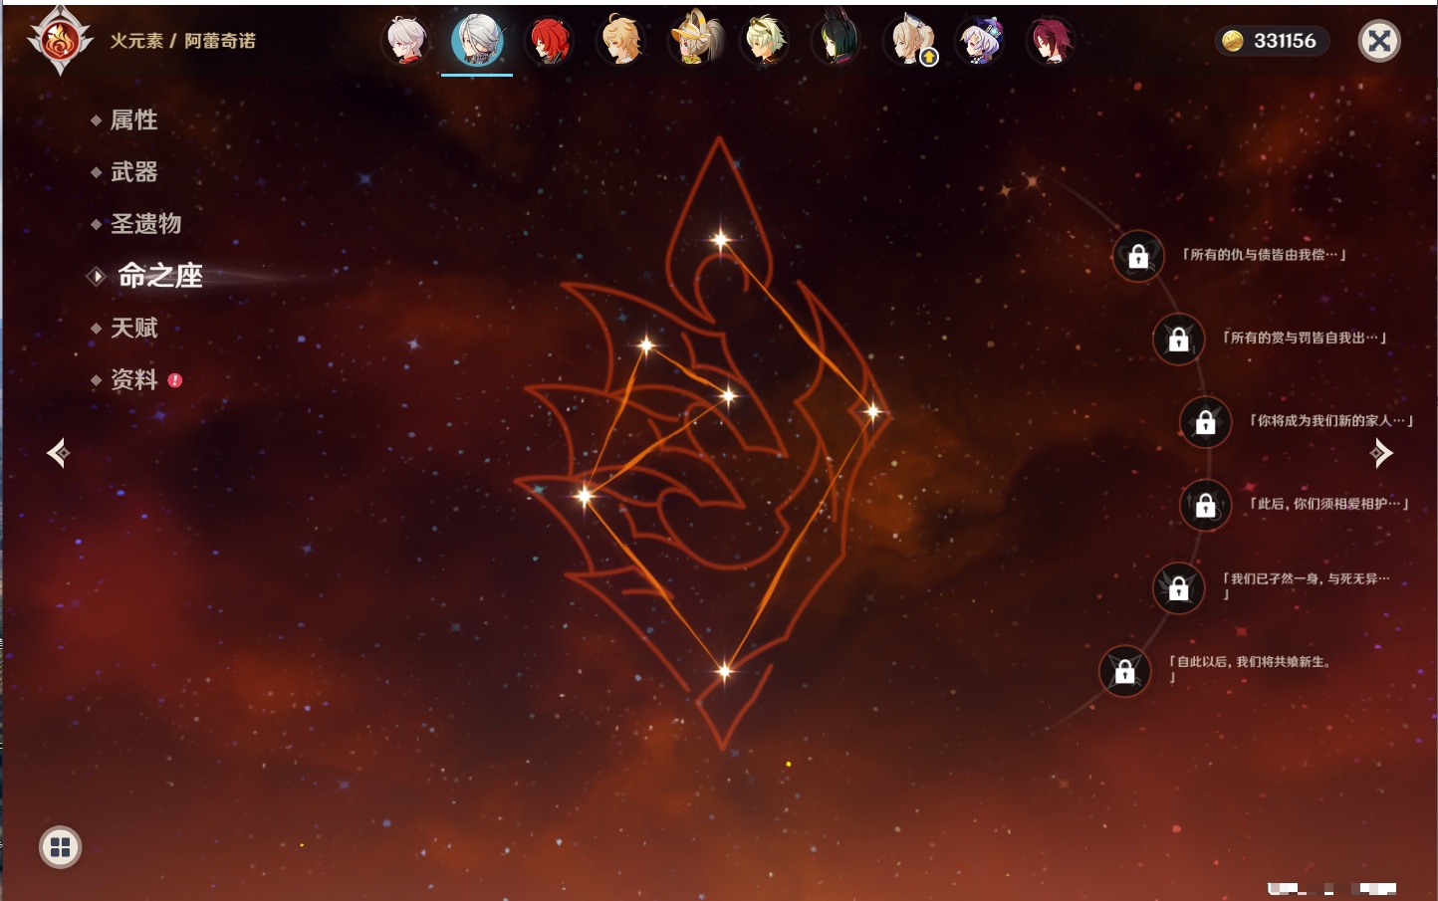Click the text 「所有的赏与罚皆自我出…」
The height and width of the screenshot is (901, 1438).
point(1305,338)
